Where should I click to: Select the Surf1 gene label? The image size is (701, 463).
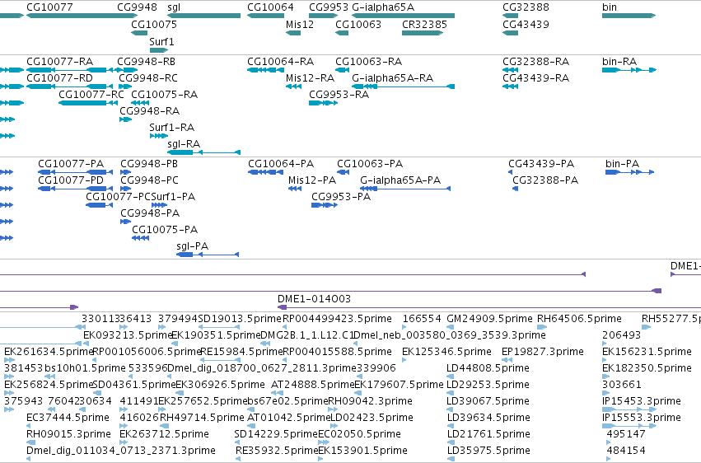click(161, 41)
